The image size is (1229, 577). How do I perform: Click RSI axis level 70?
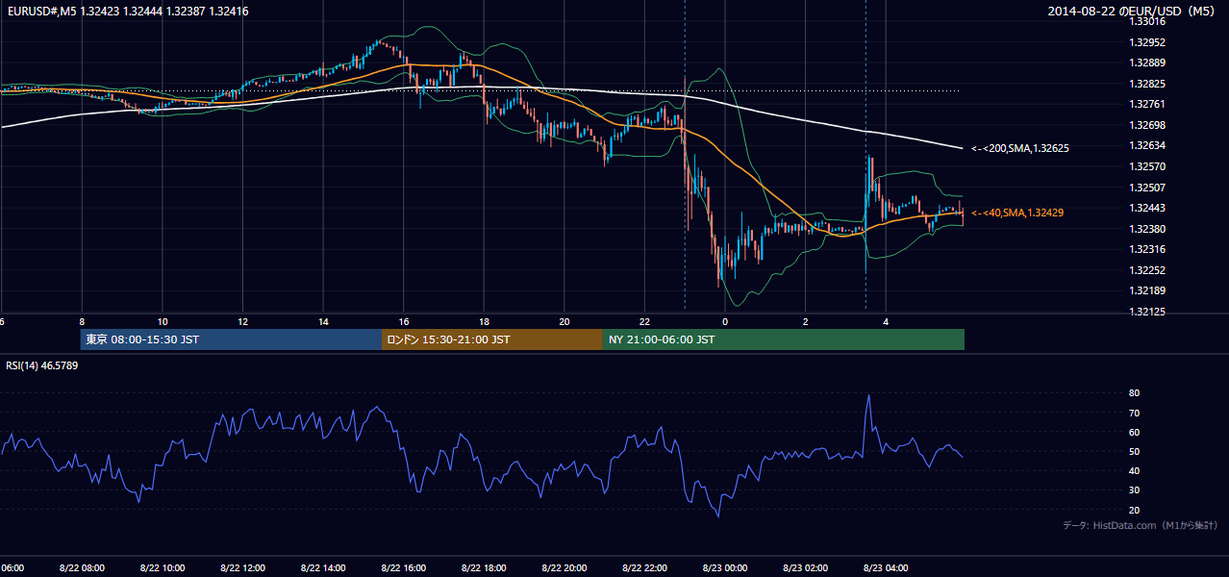click(1134, 413)
